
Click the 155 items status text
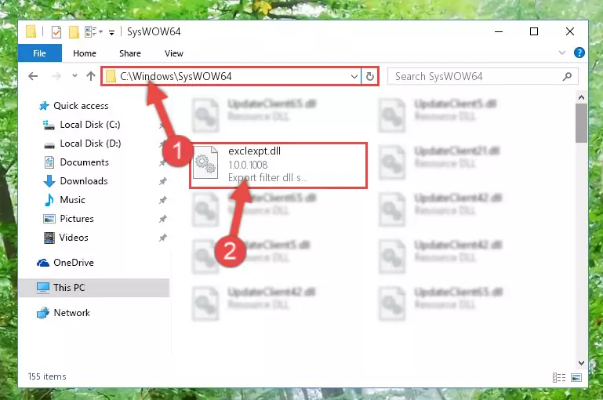(x=47, y=376)
